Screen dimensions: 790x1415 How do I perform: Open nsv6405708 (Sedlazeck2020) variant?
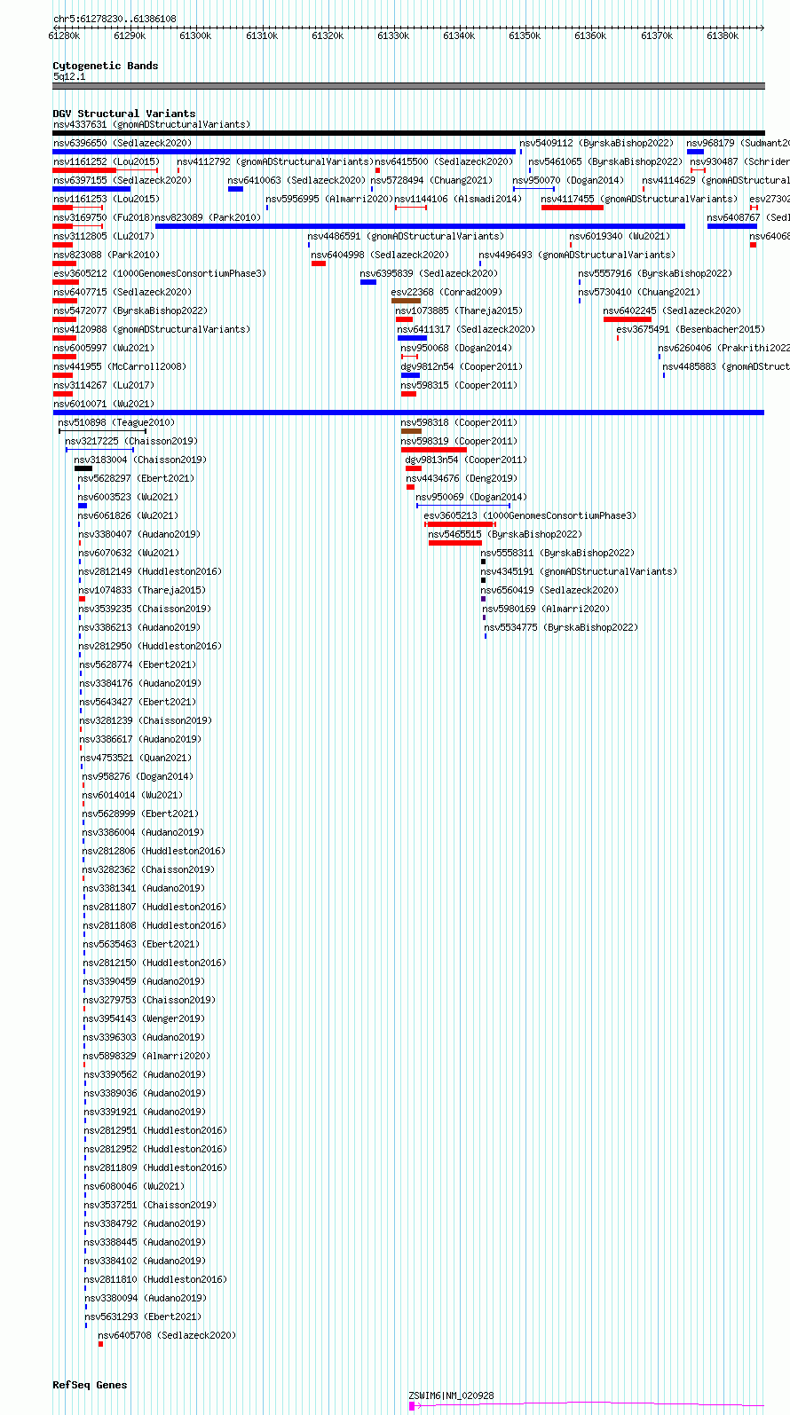coord(167,1335)
